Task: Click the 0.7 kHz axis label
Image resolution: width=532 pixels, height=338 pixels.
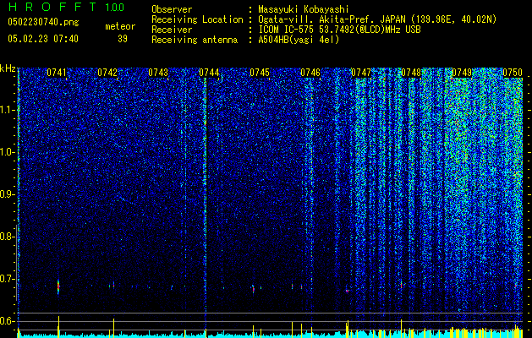Action: tap(7, 279)
